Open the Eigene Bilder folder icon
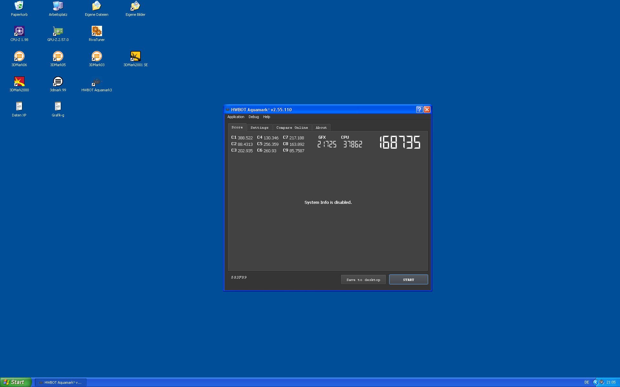Viewport: 620px width, 387px height. coord(135,9)
